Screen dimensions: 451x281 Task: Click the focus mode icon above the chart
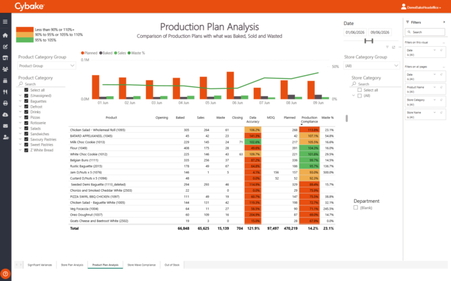coord(393,47)
